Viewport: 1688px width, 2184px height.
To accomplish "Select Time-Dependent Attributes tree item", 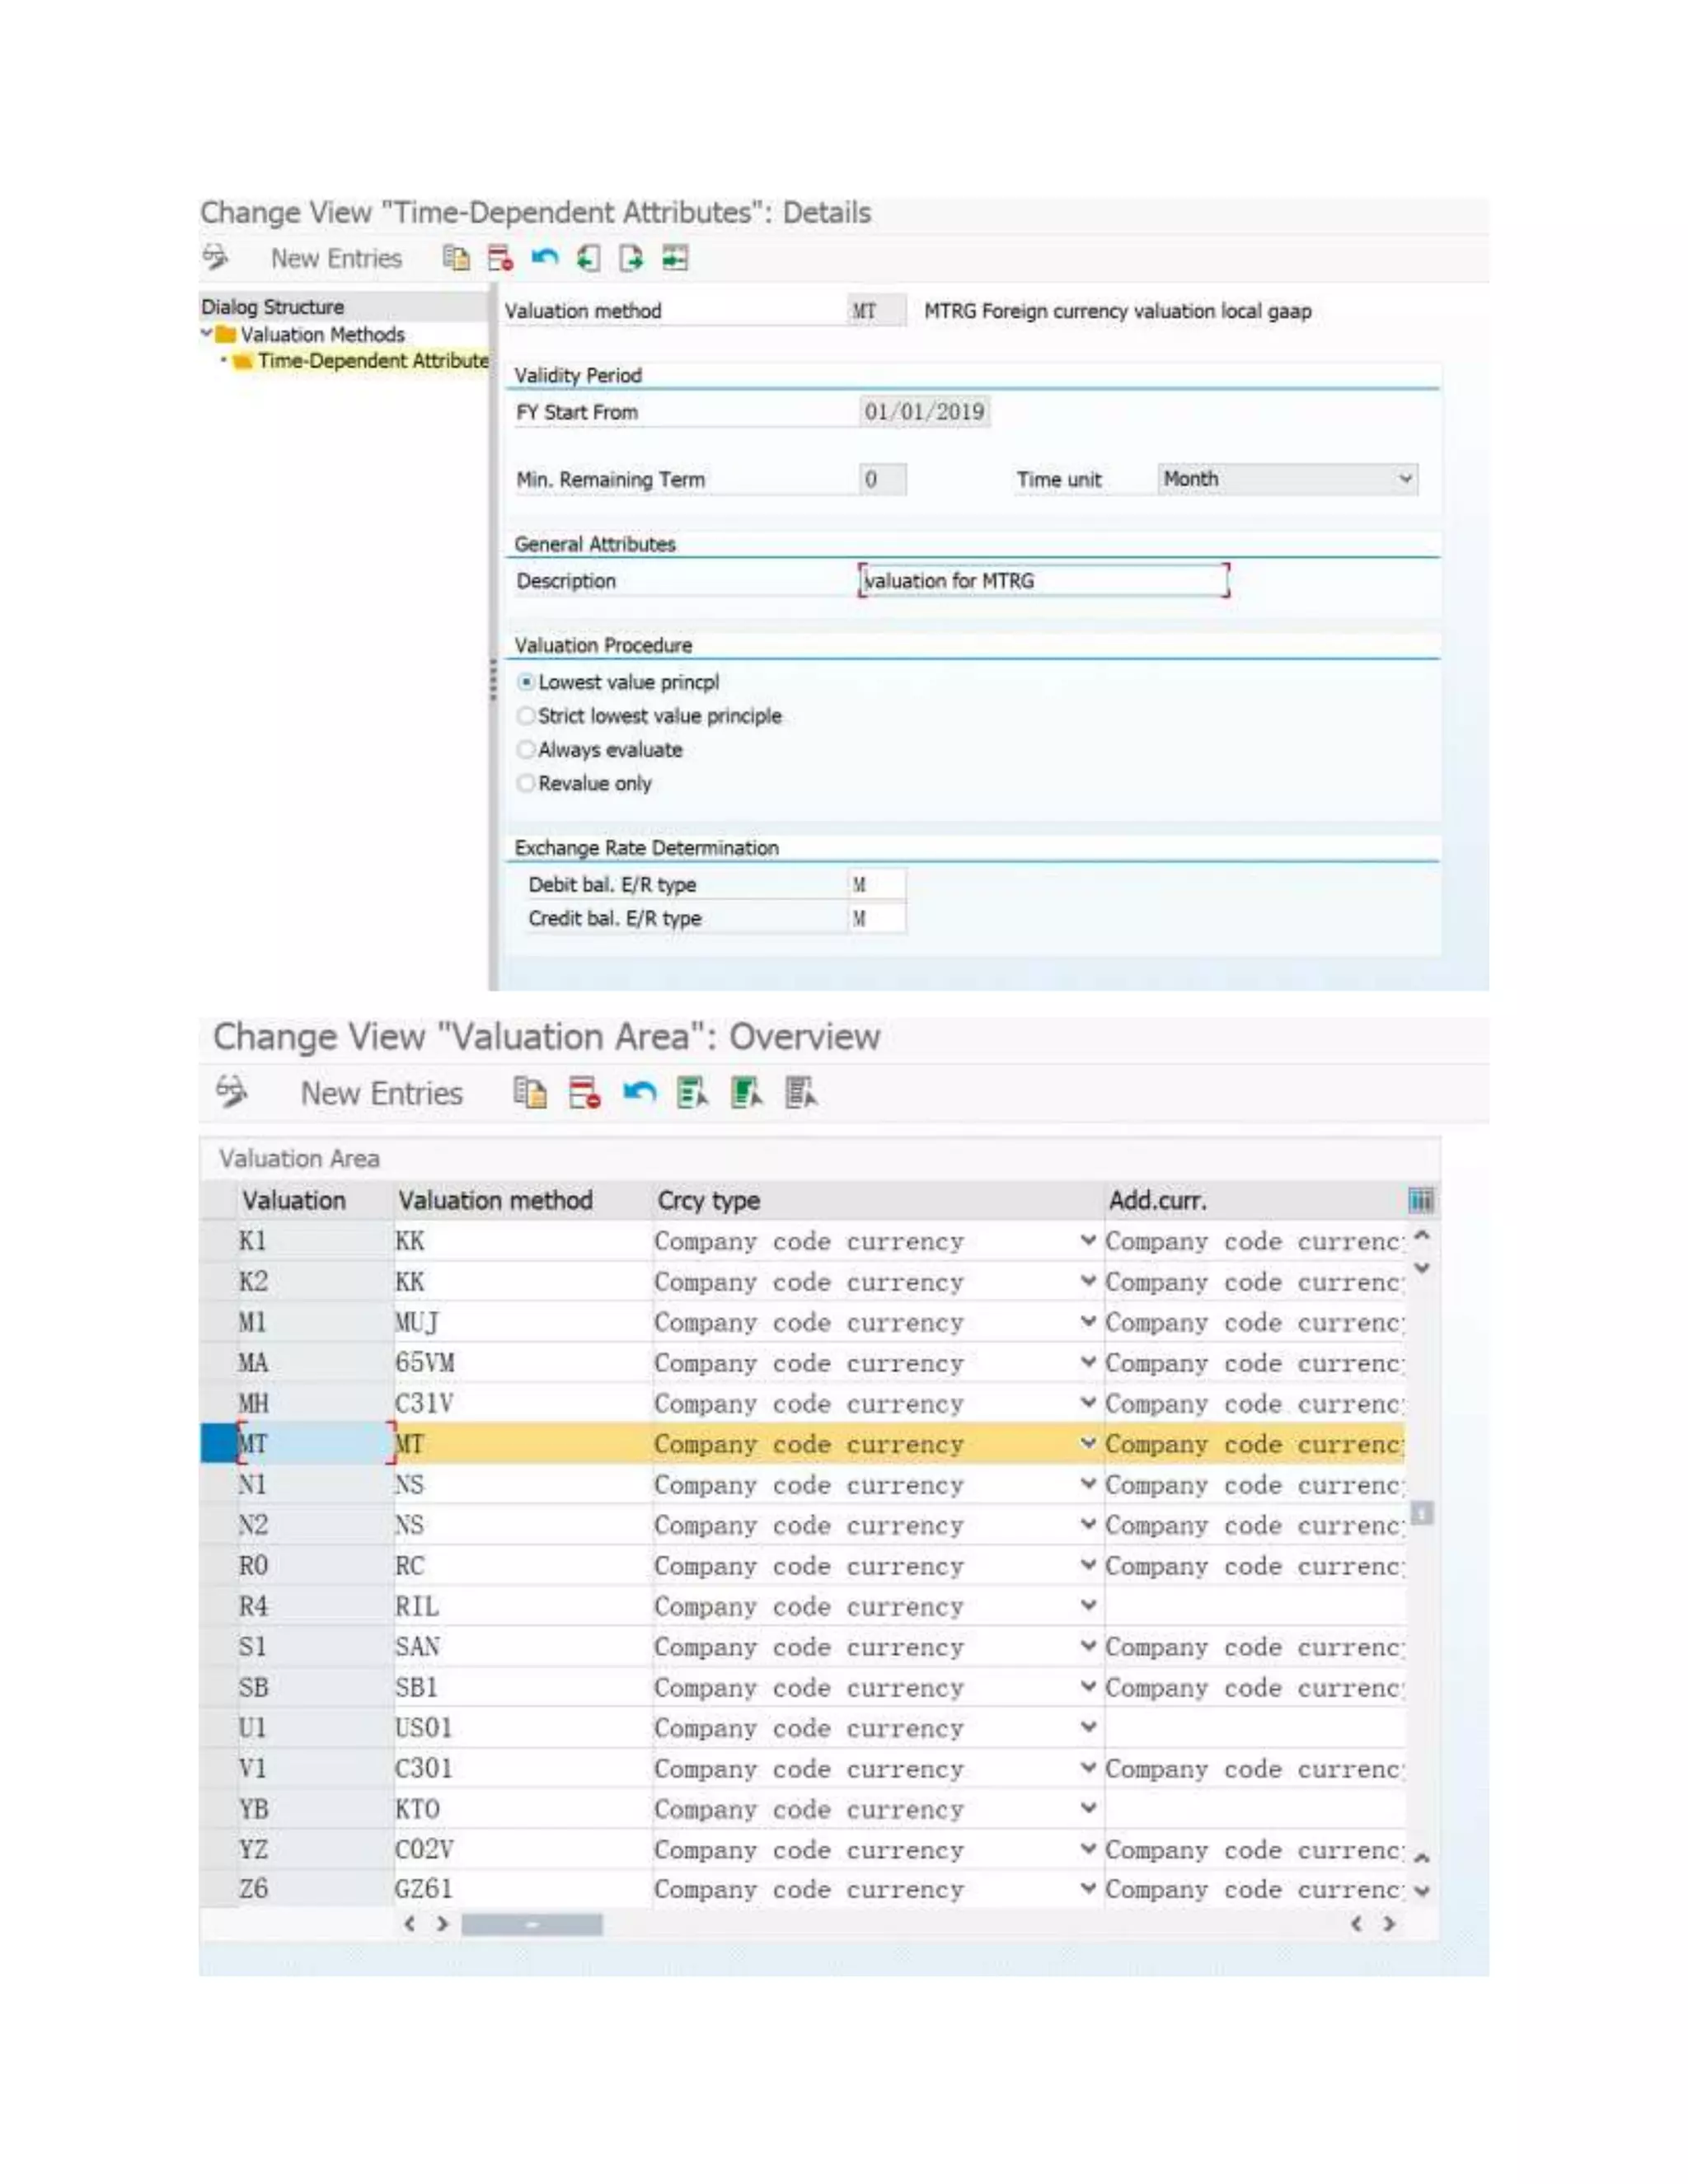I will (372, 361).
